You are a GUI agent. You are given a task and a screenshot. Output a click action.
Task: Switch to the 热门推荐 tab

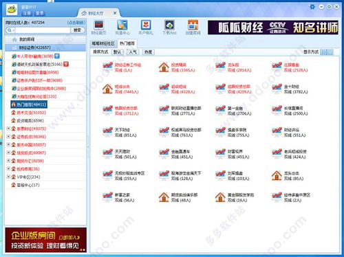point(127,43)
